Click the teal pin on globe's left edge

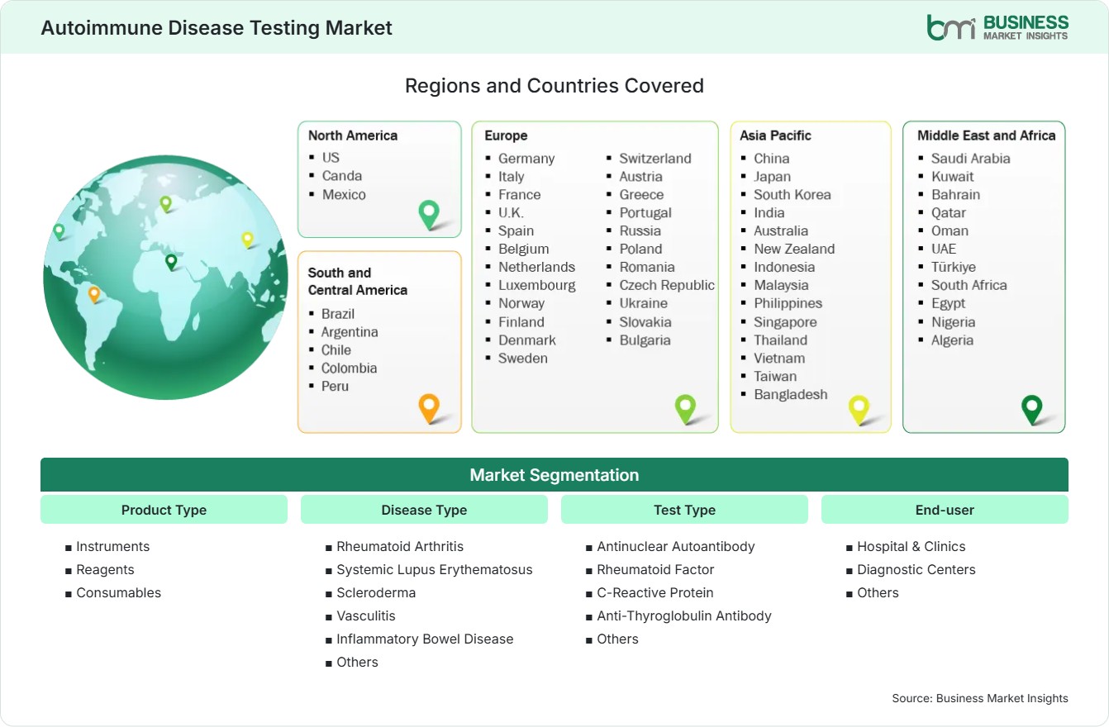click(59, 231)
